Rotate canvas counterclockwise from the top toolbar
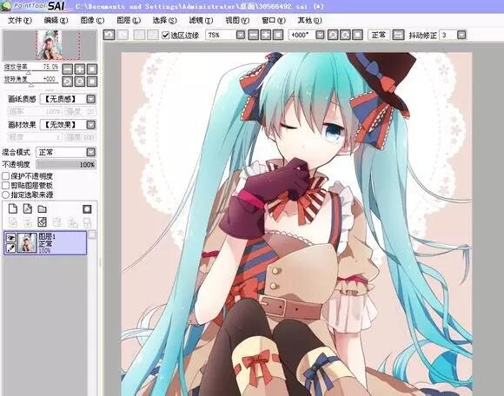Viewport: 504px width, 396px height. point(333,35)
